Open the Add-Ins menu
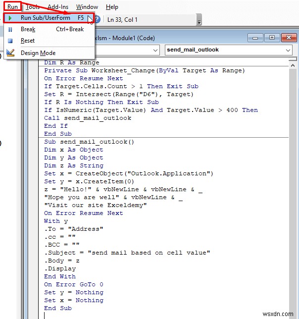Viewport: 299px width, 319px height. [x=58, y=7]
